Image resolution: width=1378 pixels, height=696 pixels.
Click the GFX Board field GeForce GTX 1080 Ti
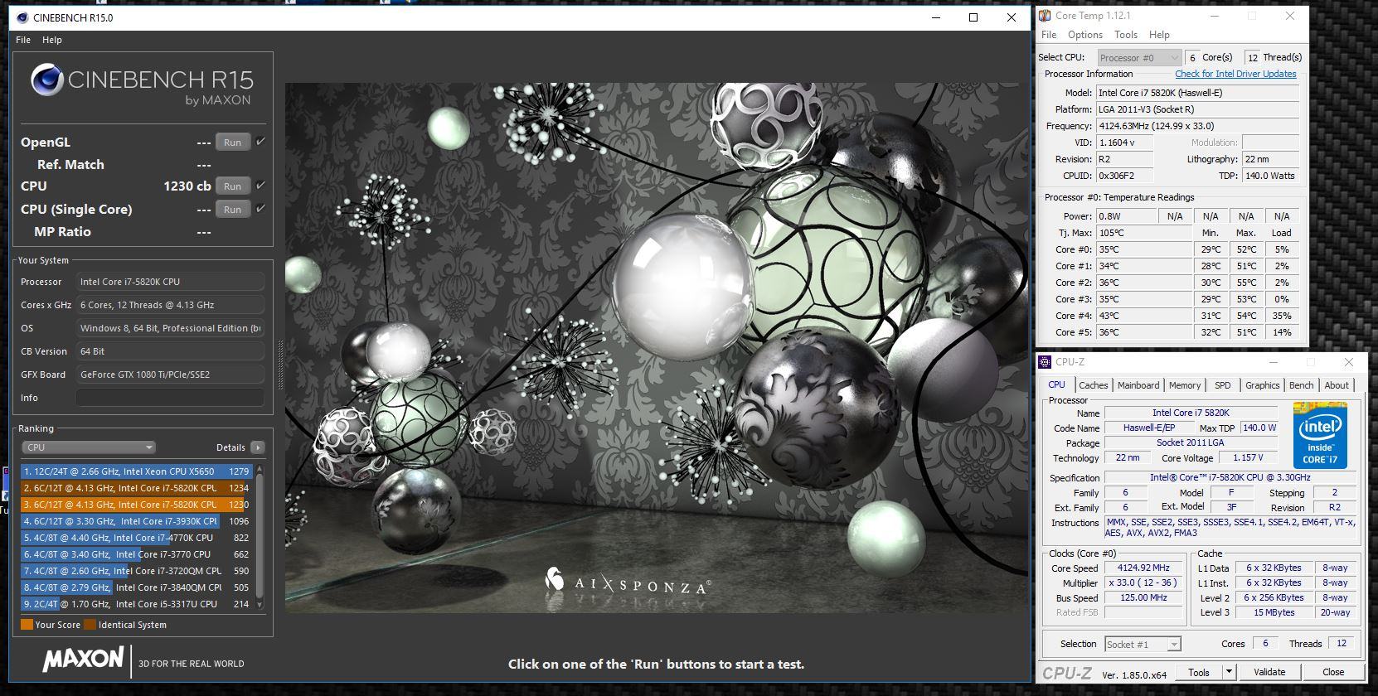[x=170, y=375]
